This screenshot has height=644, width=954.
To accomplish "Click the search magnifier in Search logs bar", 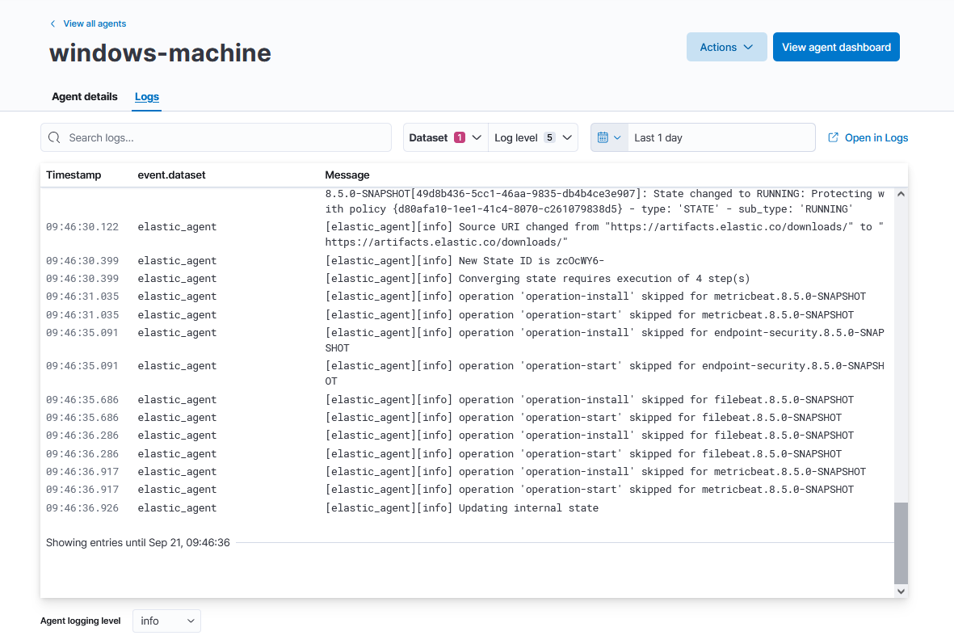I will click(x=54, y=137).
